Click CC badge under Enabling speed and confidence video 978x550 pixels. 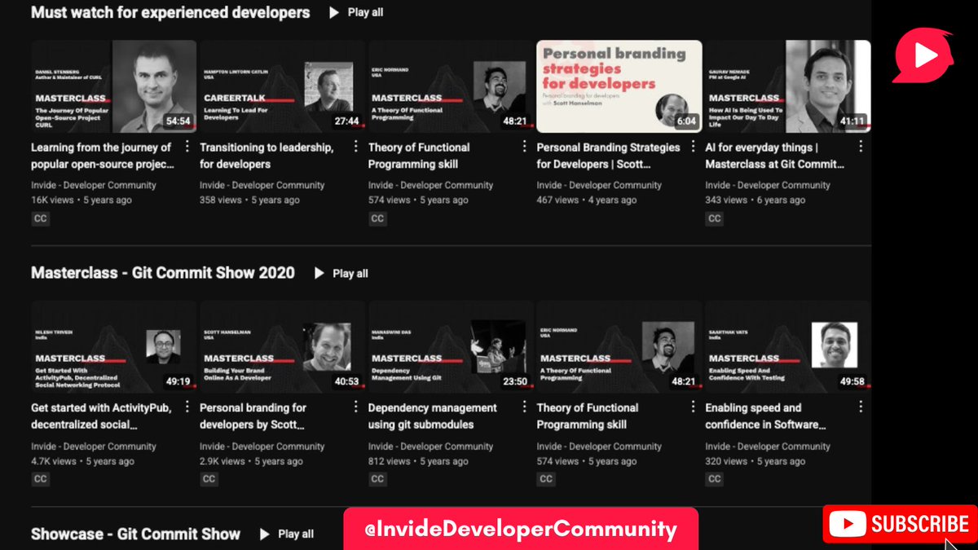[714, 479]
